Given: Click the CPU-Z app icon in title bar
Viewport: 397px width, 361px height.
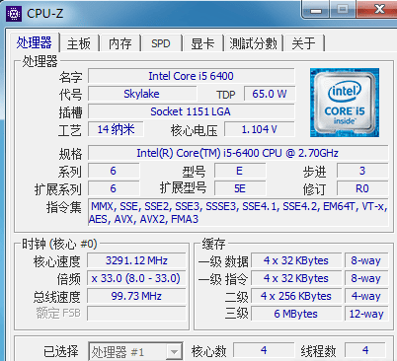Looking at the screenshot, I should (x=14, y=14).
